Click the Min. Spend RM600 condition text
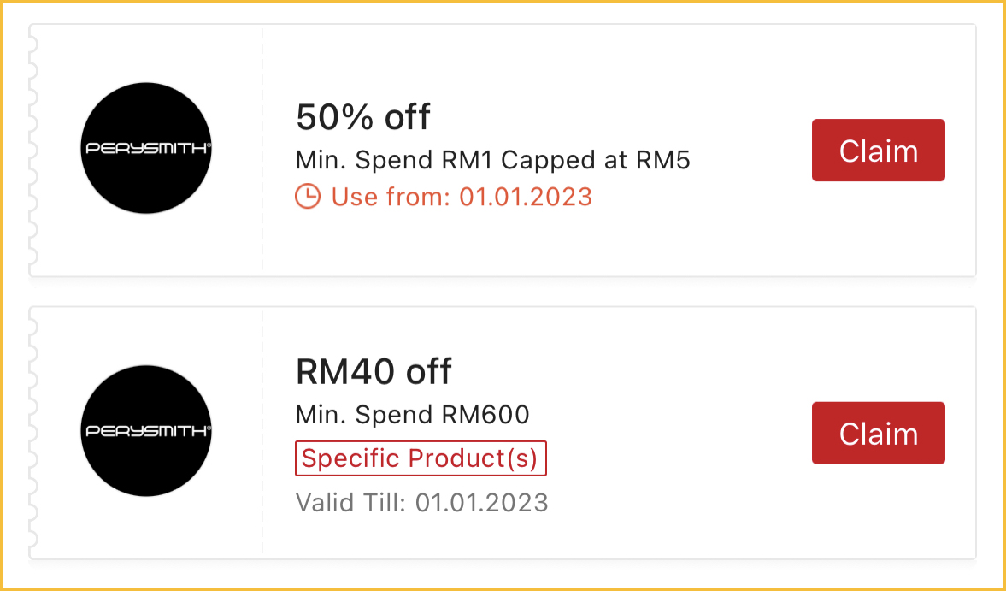The image size is (1006, 591). (412, 415)
